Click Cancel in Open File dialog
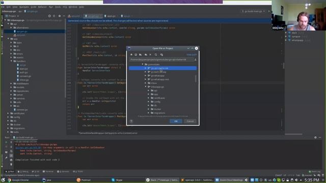326x183 pixels. [190, 121]
